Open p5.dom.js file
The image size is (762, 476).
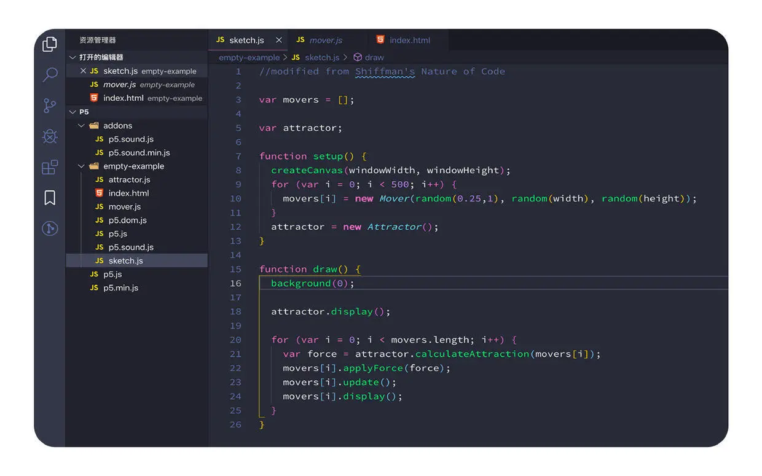(136, 220)
